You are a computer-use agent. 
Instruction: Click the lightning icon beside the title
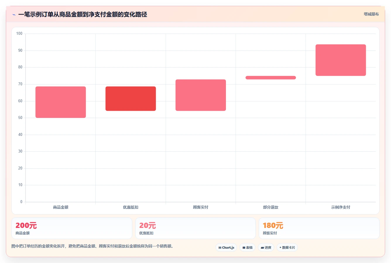click(x=14, y=15)
